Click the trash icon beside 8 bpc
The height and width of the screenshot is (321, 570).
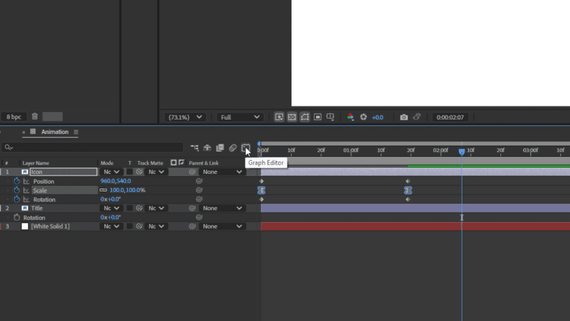click(35, 116)
